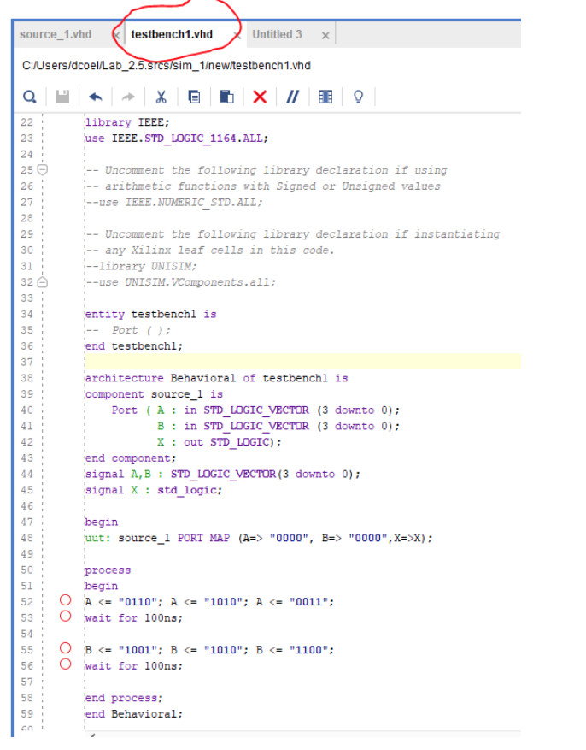The height and width of the screenshot is (750, 586).
Task: Click 'B : in STD_LOGIC_VECTOR' line 41
Action: 278,426
